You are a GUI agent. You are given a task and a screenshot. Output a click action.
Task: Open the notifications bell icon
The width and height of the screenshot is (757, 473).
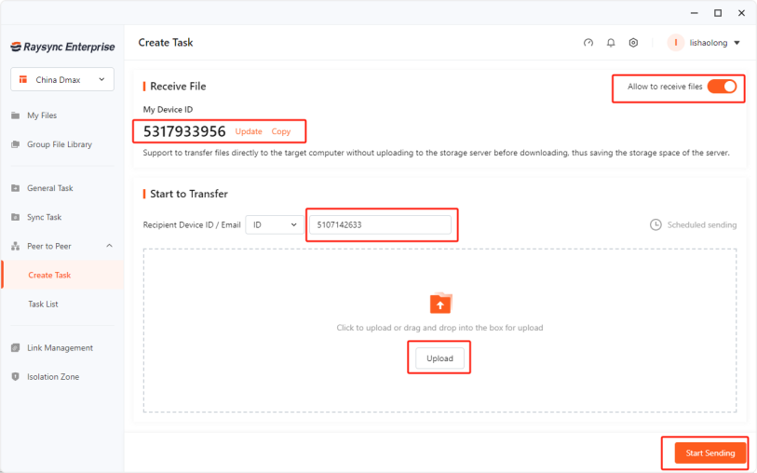point(611,43)
